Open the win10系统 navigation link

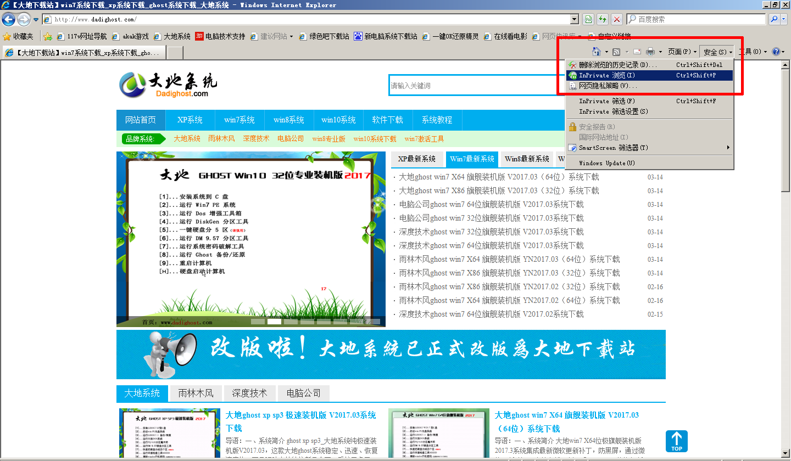tap(338, 120)
